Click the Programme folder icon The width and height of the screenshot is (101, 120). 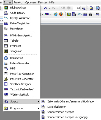pos(6,108)
